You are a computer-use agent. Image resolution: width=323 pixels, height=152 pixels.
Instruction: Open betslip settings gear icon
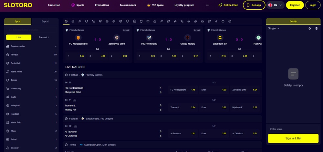(x=310, y=29)
